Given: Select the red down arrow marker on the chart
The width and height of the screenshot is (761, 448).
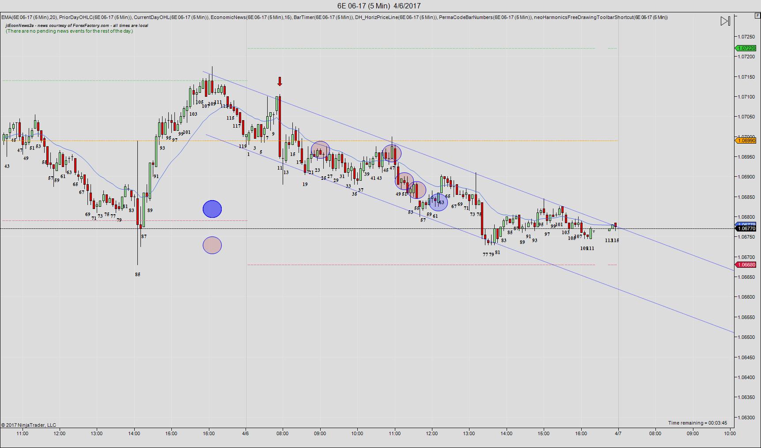Looking at the screenshot, I should pyautogui.click(x=280, y=81).
